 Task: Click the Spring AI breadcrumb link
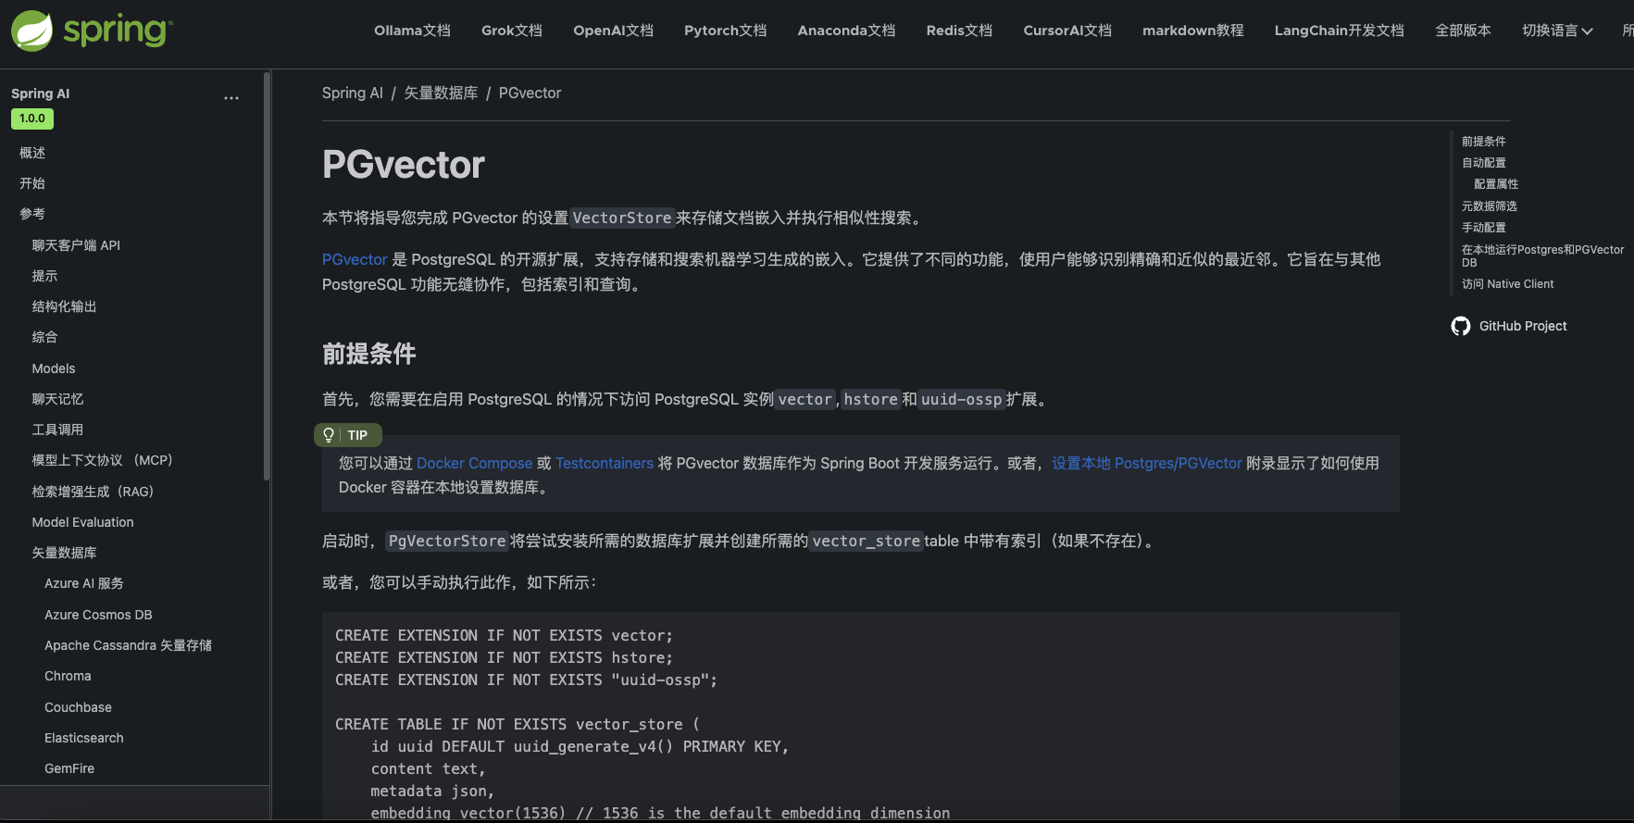point(353,93)
